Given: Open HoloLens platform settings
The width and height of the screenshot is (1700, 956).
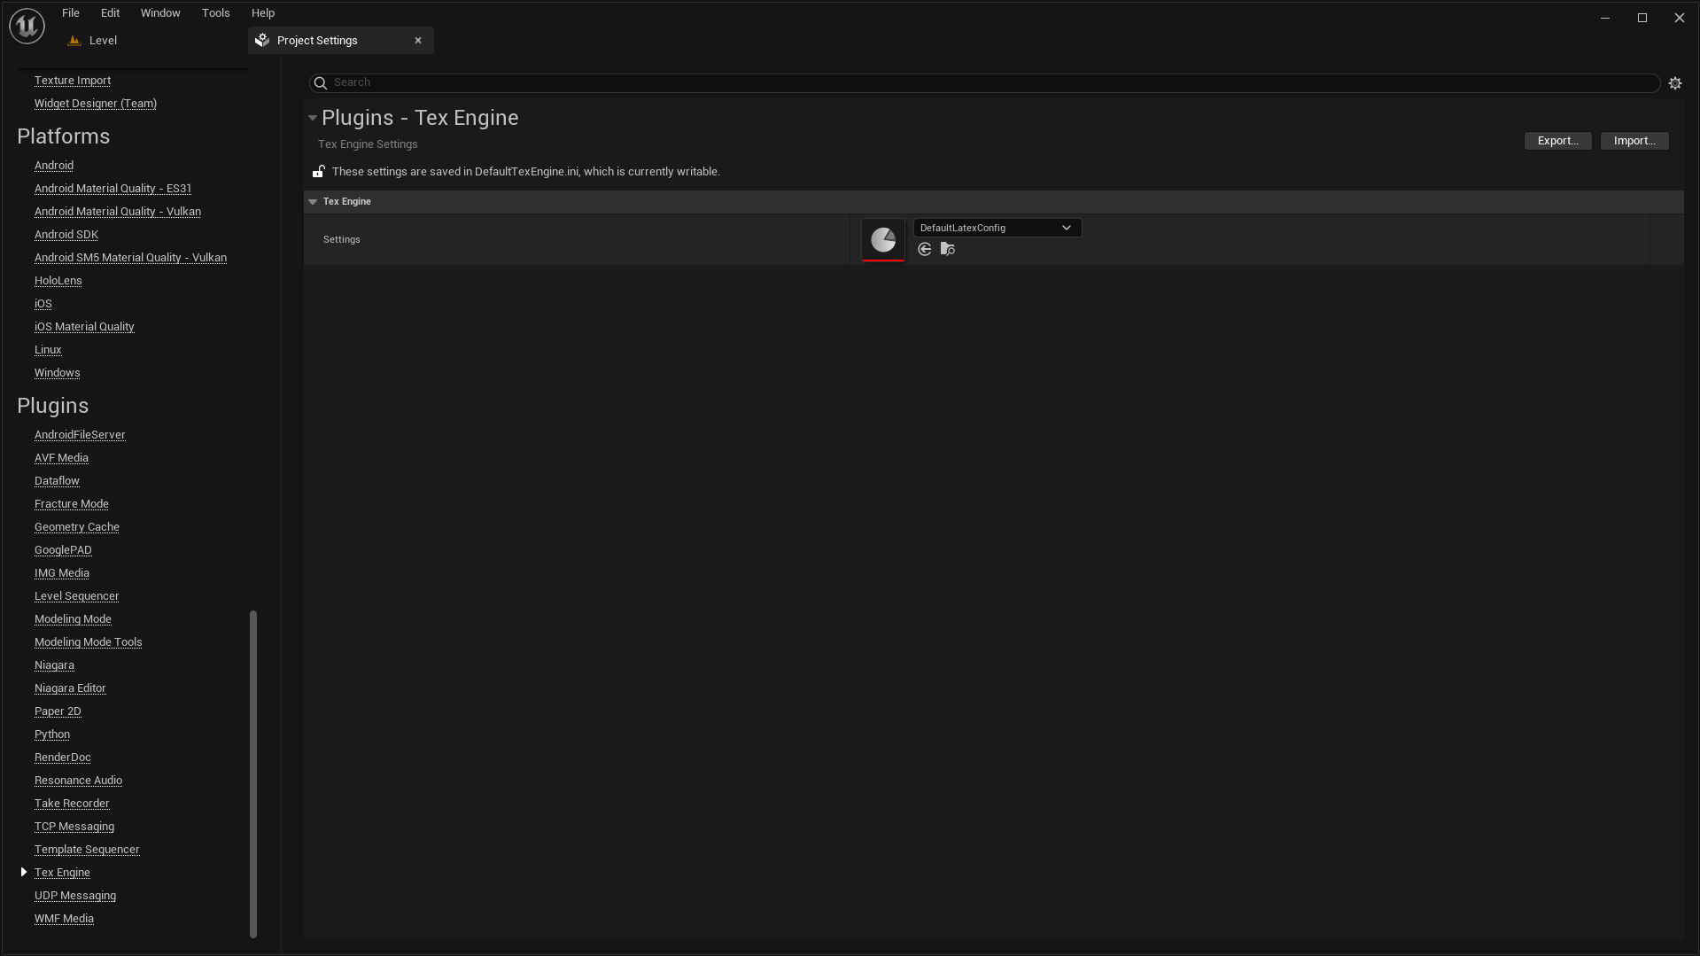Looking at the screenshot, I should (x=58, y=280).
